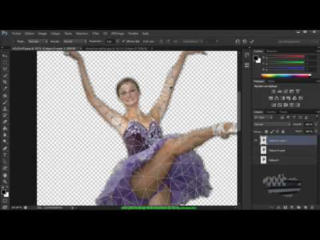Toggle lock image pixels brush icon
Screen dimensions: 320x240
272,131
